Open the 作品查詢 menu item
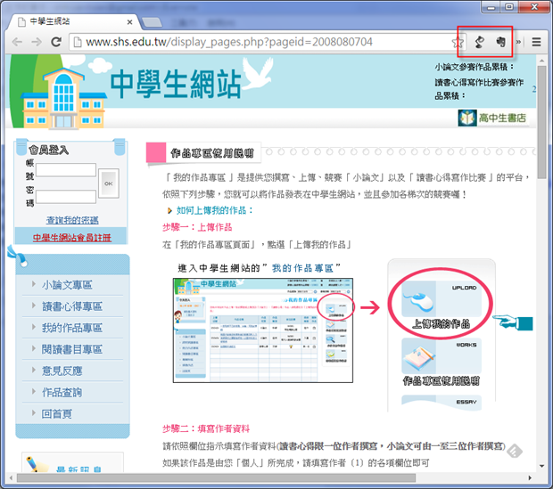 coord(62,393)
